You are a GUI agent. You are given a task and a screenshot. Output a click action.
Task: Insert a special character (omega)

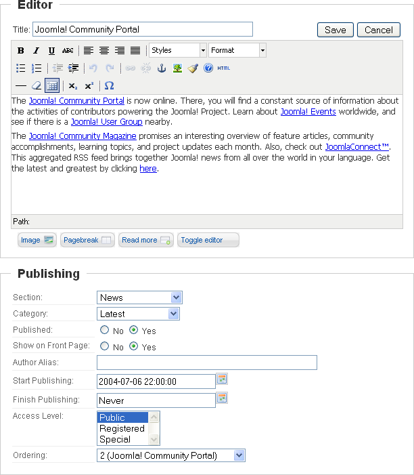pos(109,86)
